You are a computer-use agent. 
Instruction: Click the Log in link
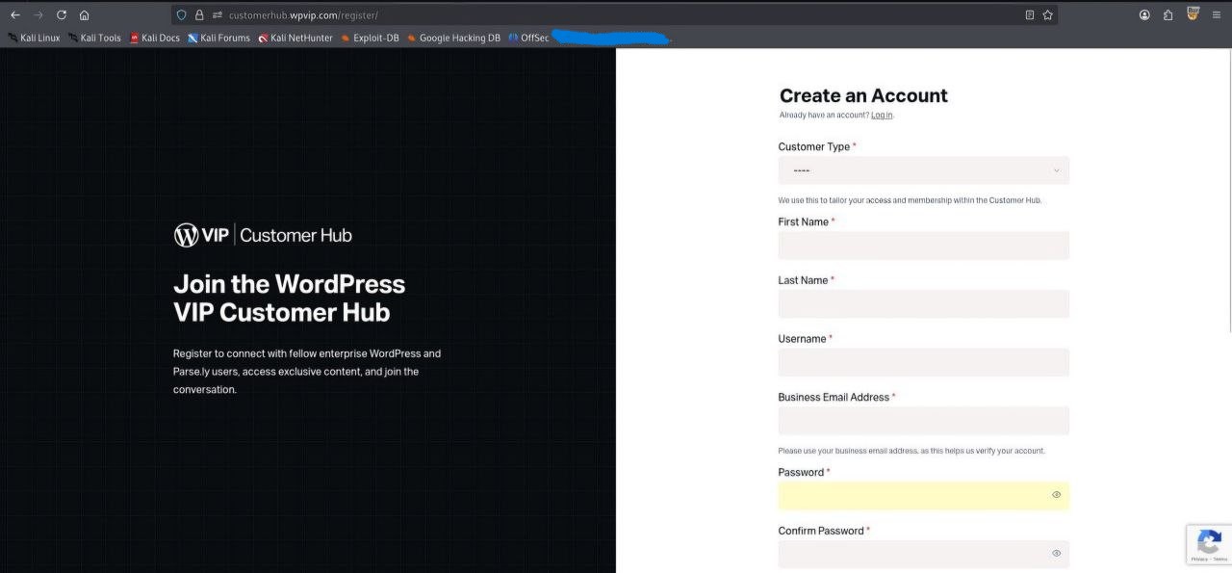coord(881,115)
